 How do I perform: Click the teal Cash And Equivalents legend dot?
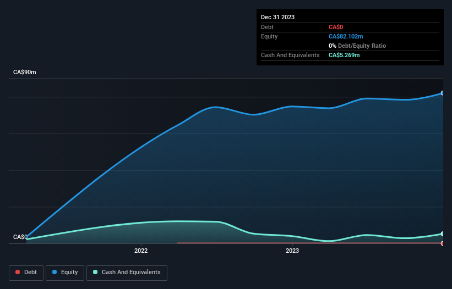pos(95,272)
